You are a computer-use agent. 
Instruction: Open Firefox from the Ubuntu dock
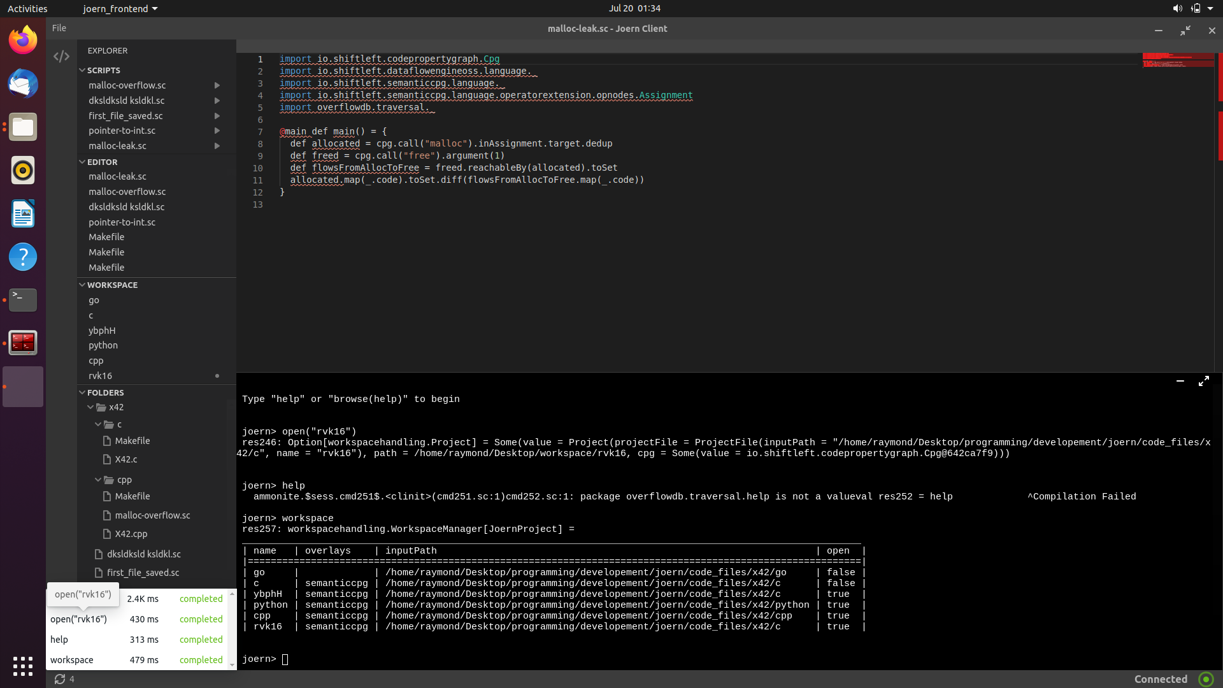point(23,40)
